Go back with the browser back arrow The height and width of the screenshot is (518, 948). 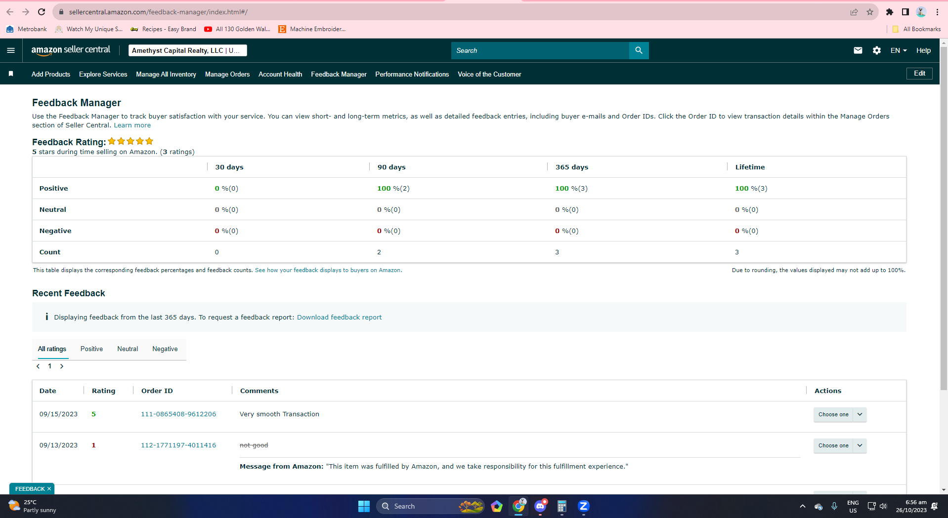pos(10,12)
